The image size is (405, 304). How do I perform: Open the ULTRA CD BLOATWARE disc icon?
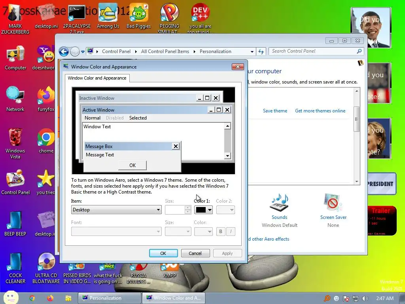(46, 268)
